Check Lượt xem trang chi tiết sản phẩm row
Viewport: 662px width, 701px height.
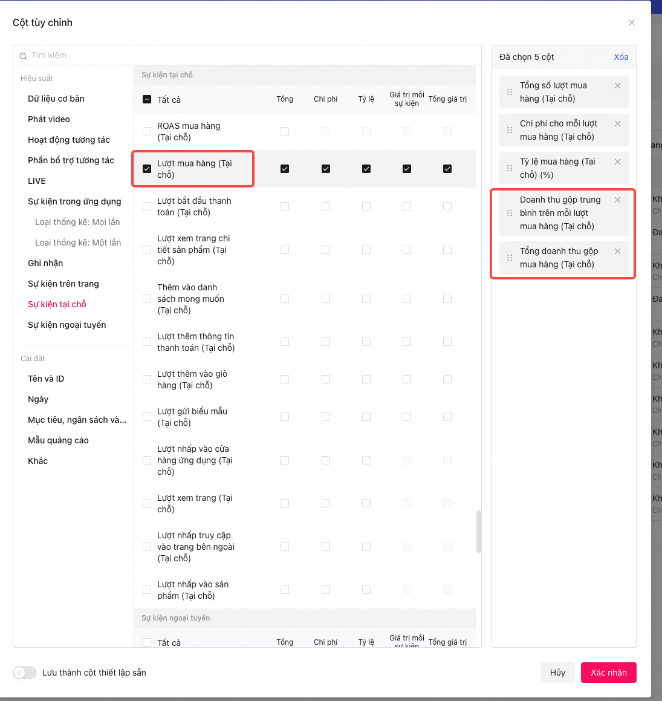tap(147, 250)
